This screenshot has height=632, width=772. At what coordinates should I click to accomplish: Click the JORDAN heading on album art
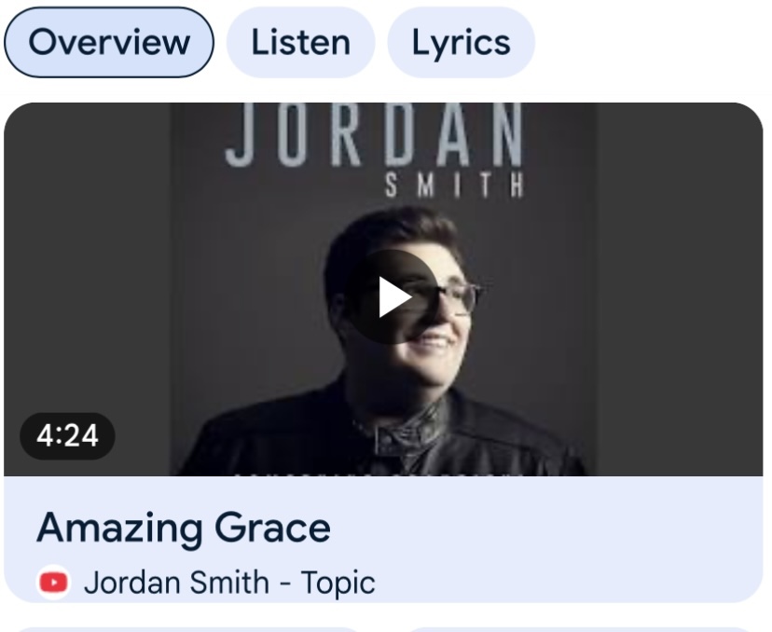373,135
